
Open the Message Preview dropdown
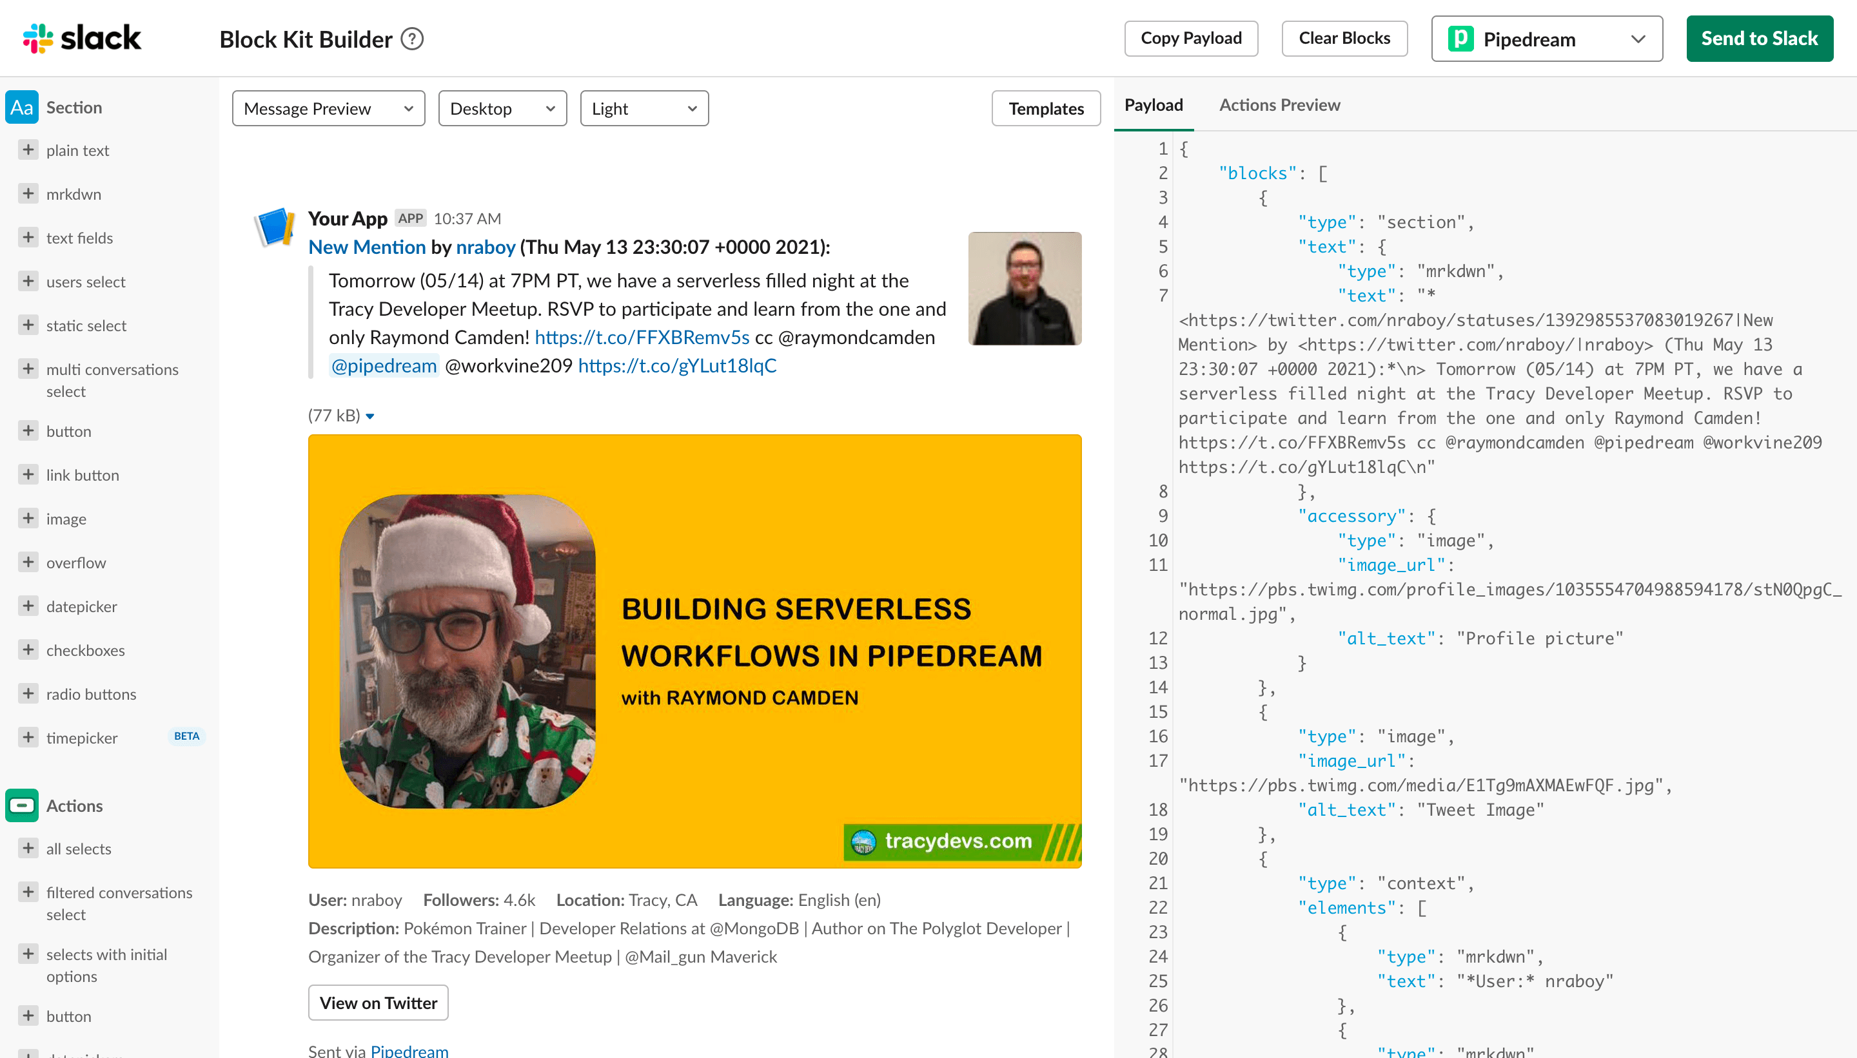point(328,108)
